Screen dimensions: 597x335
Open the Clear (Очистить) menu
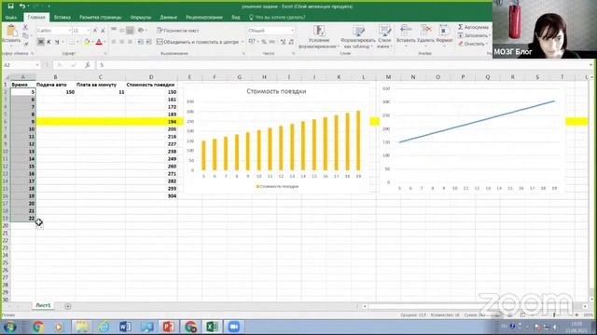pyautogui.click(x=473, y=44)
